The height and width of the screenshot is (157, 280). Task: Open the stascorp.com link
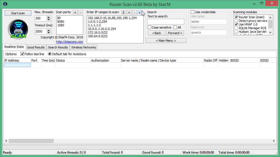pos(69,42)
